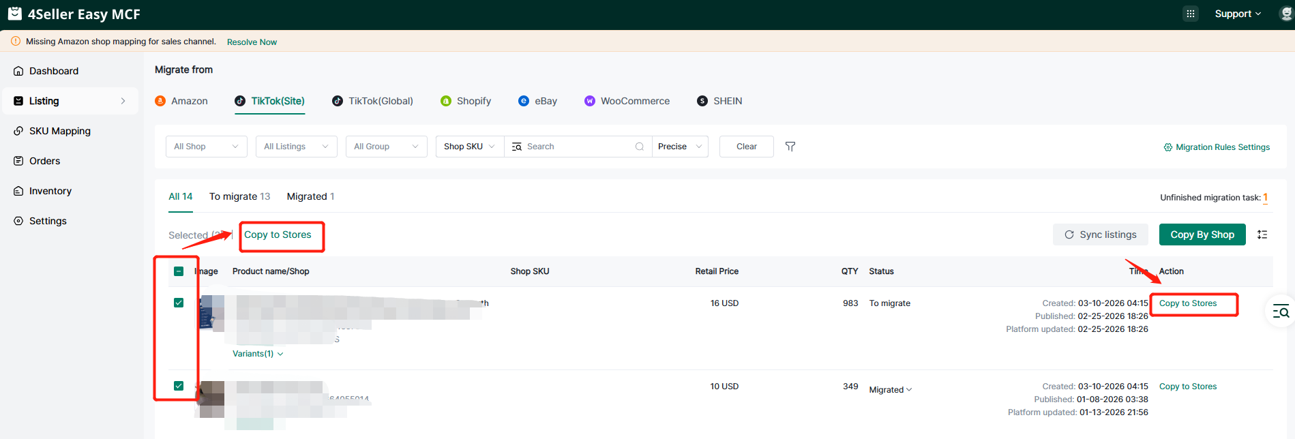Open SKU Mapping in the sidebar
Screen dimensions: 1295x439
coord(59,131)
